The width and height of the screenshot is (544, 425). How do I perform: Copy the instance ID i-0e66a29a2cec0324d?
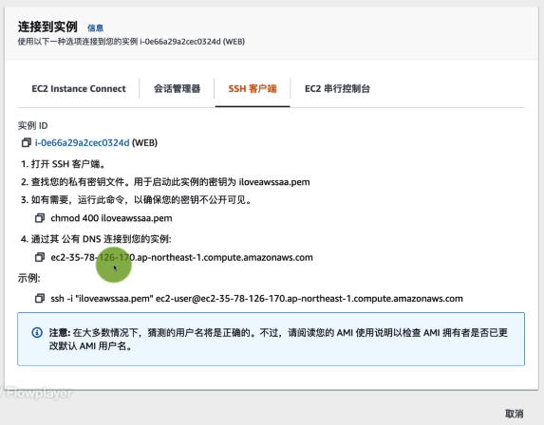26,142
